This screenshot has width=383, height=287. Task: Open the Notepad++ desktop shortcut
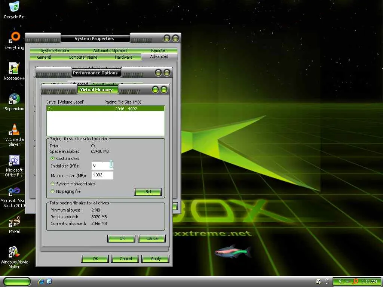pos(14,71)
